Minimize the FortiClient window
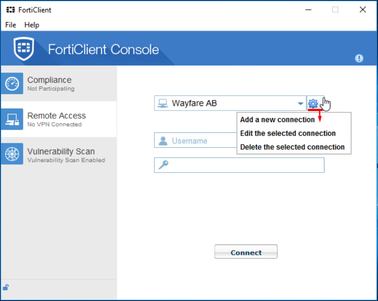Screen dimensions: 378x301 click(x=308, y=10)
